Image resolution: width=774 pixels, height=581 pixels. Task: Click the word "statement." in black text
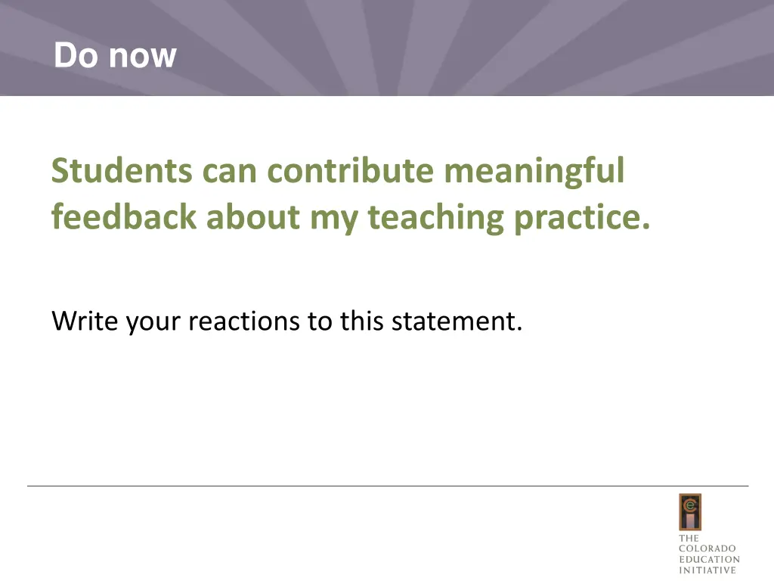click(457, 321)
